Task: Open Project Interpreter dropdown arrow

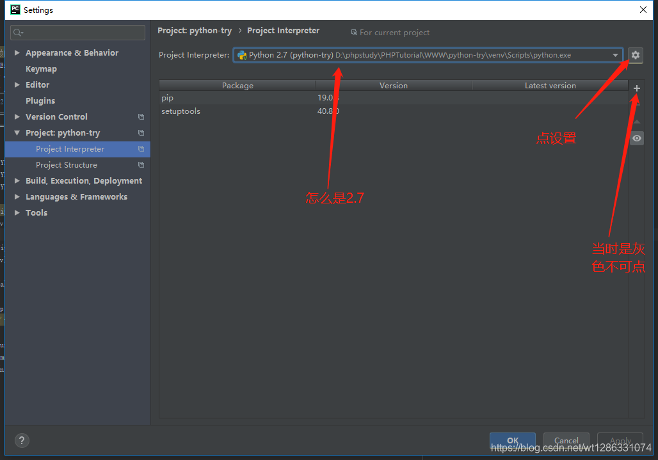Action: 614,56
